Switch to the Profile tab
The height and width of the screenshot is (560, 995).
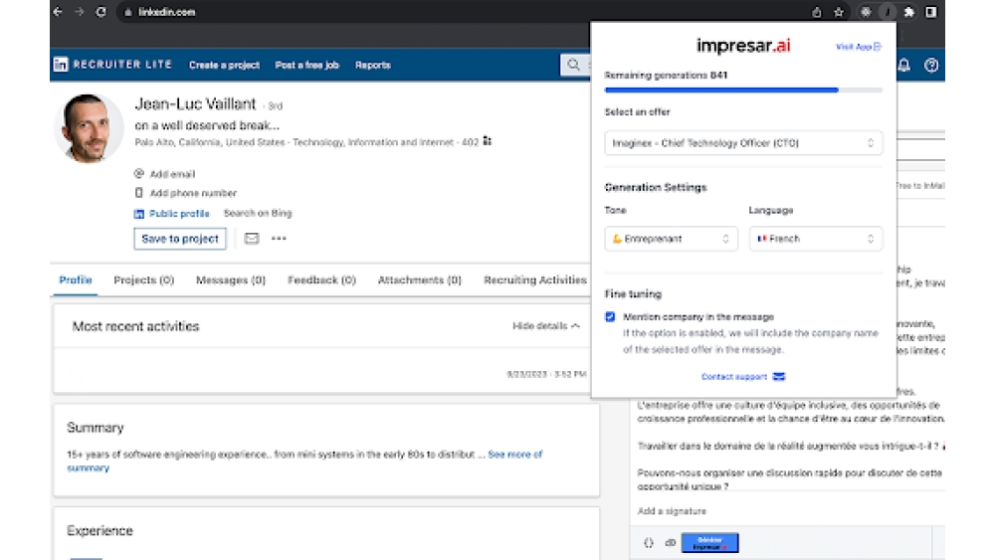click(76, 280)
